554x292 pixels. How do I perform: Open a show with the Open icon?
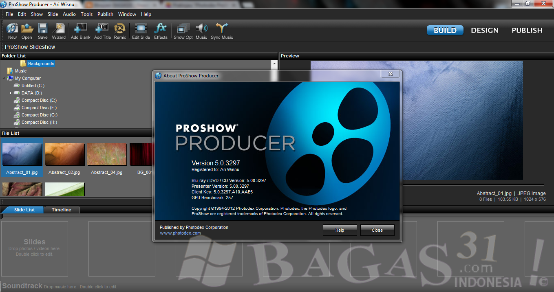[27, 31]
